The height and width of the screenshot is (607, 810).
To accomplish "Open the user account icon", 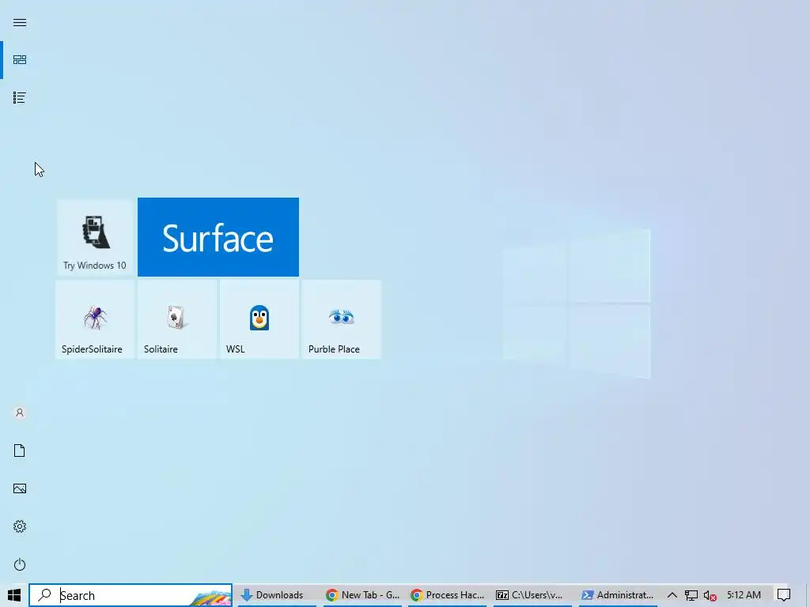I will pyautogui.click(x=20, y=413).
